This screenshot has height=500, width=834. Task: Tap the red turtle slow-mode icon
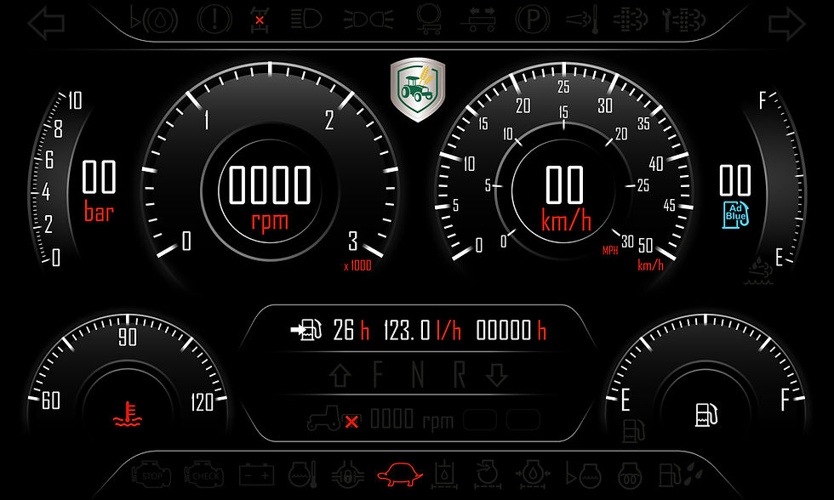400,474
